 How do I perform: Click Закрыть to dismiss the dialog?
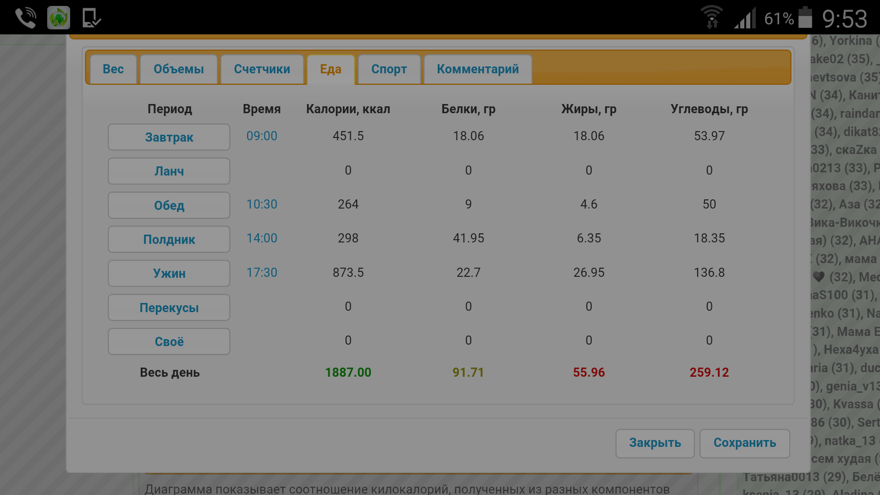point(654,443)
